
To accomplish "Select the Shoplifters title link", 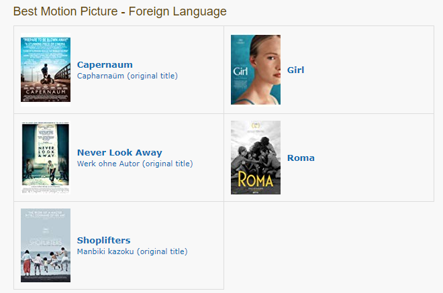I will (103, 240).
